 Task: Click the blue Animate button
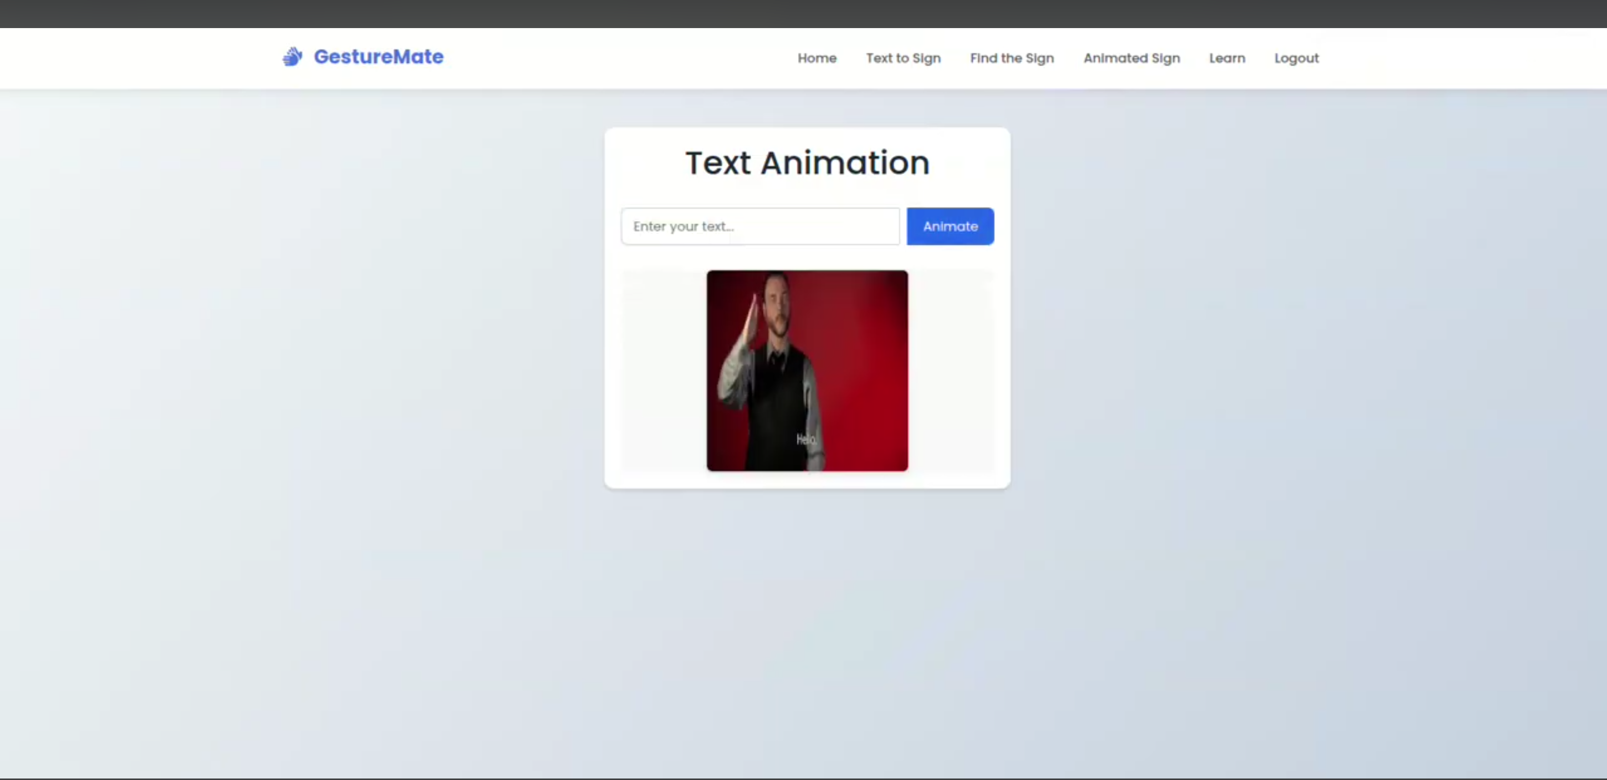click(x=950, y=226)
